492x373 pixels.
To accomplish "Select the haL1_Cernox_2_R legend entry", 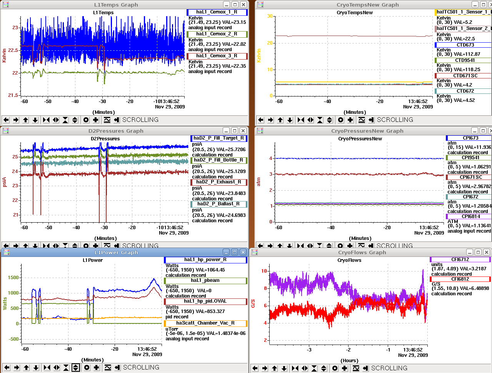I will [217, 34].
